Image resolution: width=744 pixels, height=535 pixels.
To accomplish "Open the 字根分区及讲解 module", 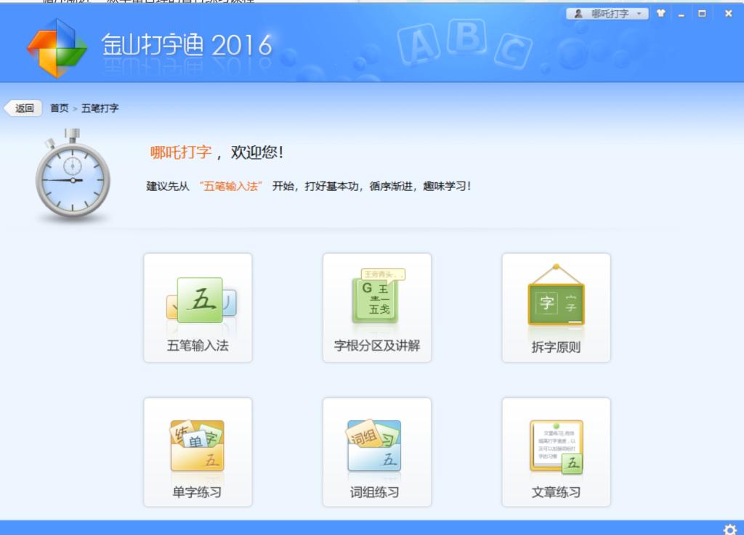I will pos(376,307).
